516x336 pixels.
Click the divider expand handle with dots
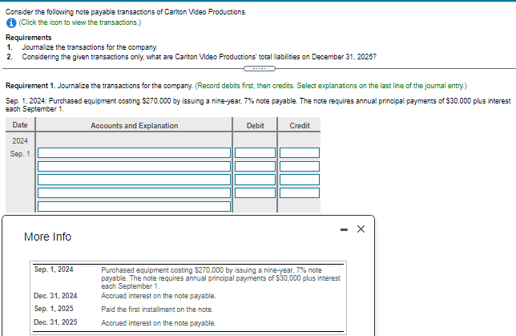(x=260, y=68)
